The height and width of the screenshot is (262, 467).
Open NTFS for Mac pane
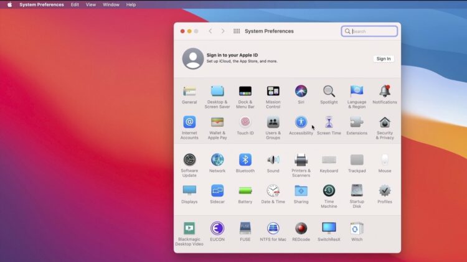(x=273, y=228)
